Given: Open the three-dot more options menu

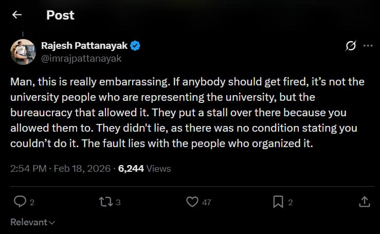Looking at the screenshot, I should [368, 46].
